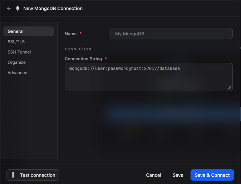Click the Test connection button
Image resolution: width=241 pixels, height=184 pixels.
(33, 175)
